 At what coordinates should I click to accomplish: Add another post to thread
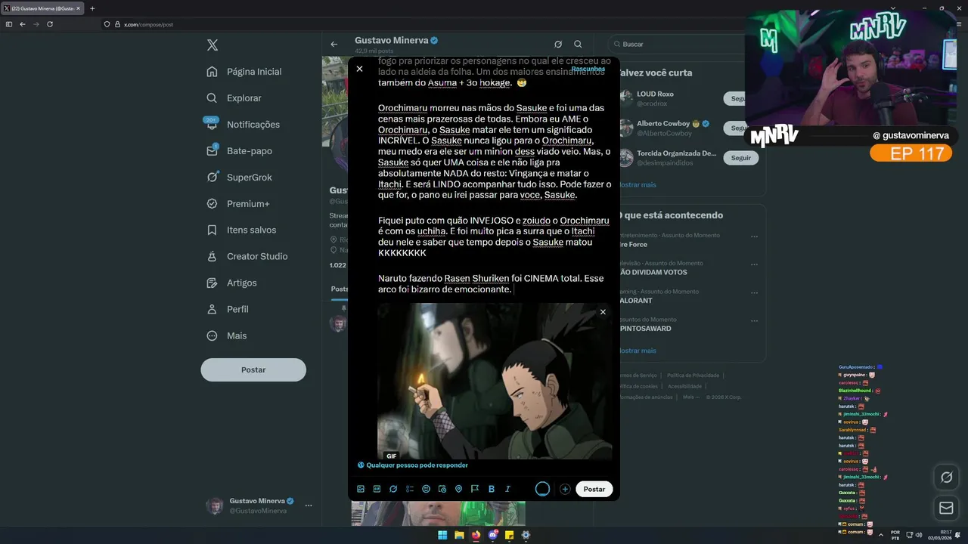565,489
